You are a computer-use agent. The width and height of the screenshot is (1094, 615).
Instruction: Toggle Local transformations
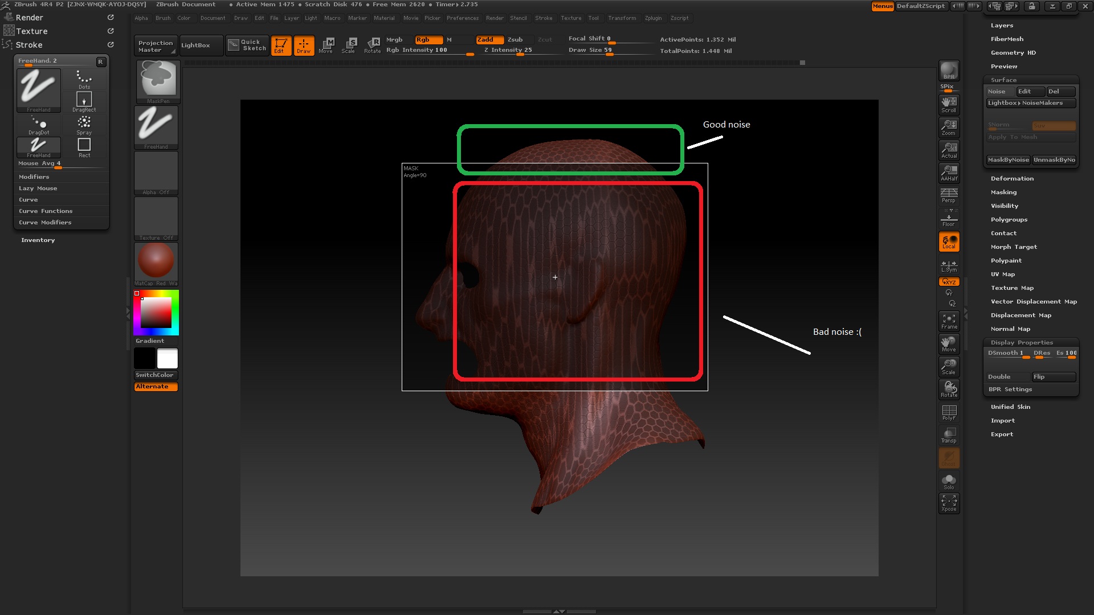point(949,241)
